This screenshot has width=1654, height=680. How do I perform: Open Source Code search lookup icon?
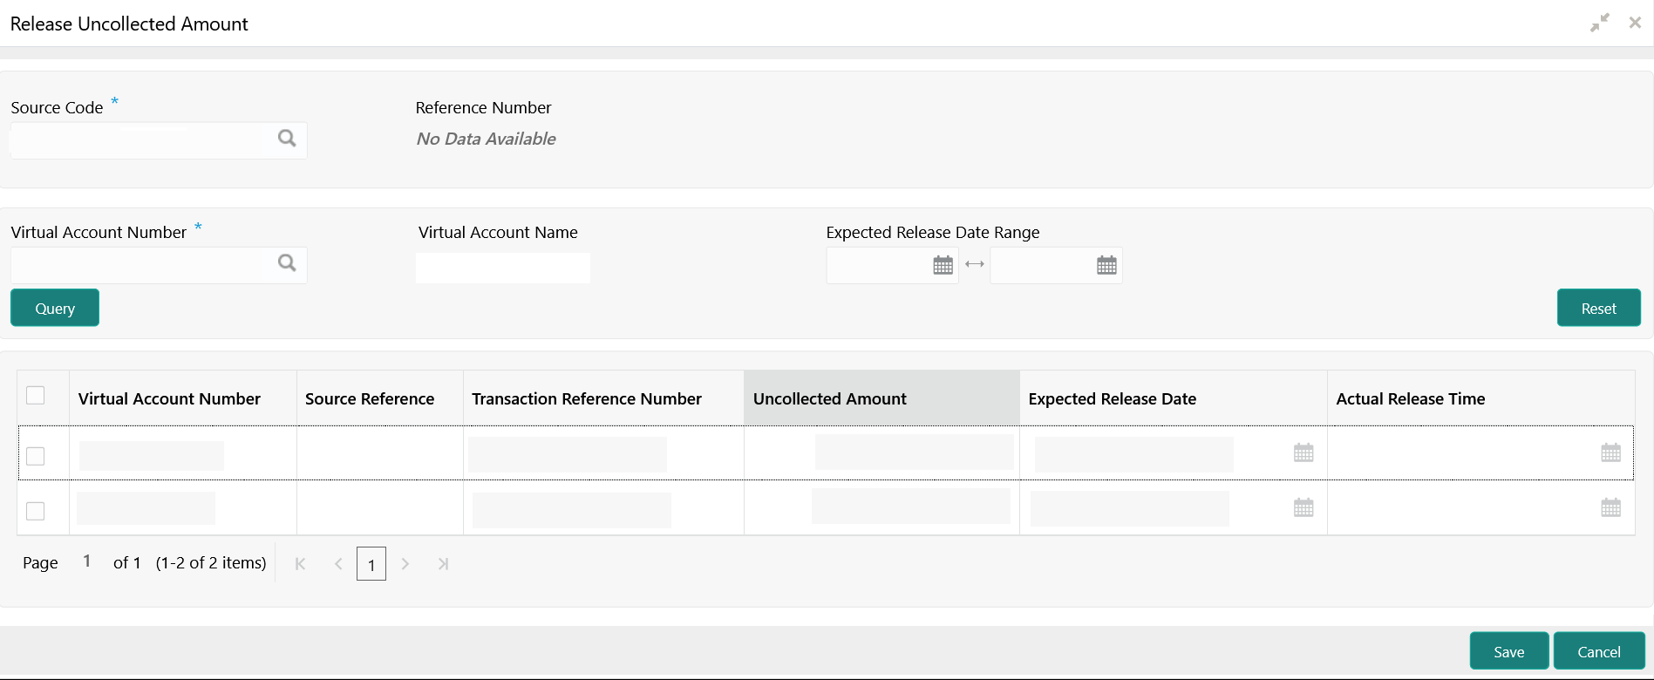pyautogui.click(x=287, y=139)
